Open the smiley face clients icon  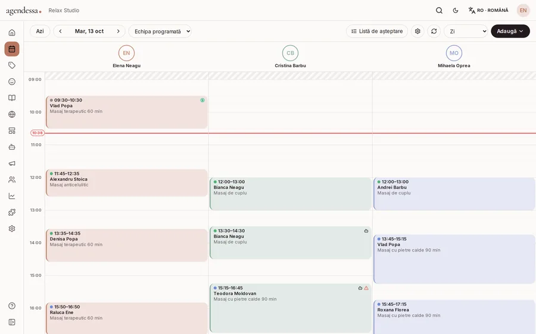(12, 81)
